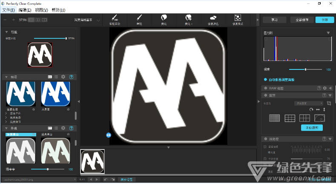Click the 学习 button
Image resolution: width=336 pixels, height=184 pixels.
[275, 20]
